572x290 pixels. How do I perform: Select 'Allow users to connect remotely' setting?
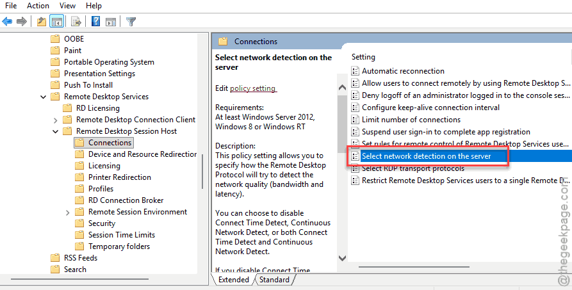[466, 83]
